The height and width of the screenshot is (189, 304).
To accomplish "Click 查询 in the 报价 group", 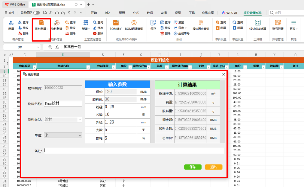I will 166,22.
